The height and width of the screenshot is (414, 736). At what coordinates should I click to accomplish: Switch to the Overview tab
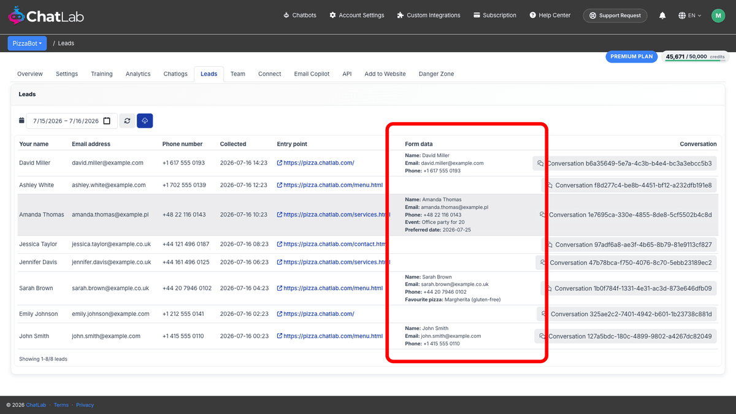(30, 74)
